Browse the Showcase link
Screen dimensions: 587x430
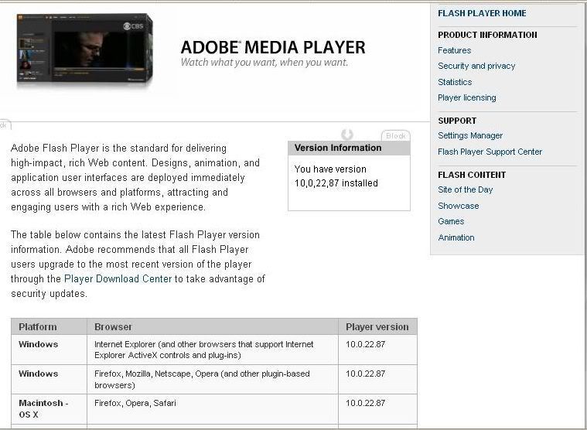click(458, 206)
